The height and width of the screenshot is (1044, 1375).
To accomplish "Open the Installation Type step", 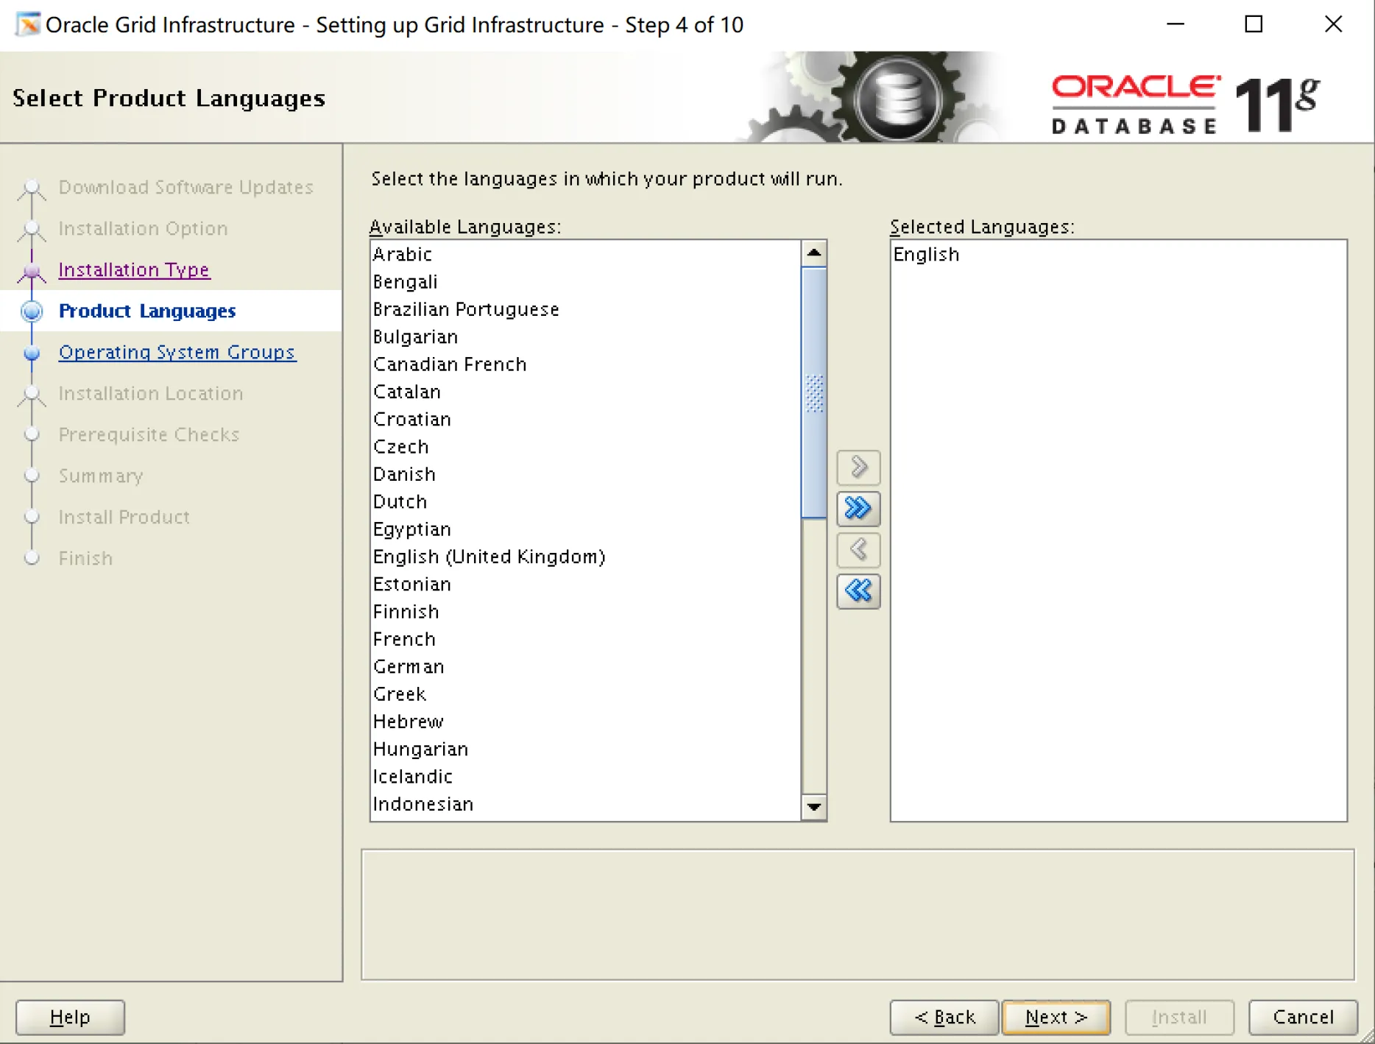I will click(x=134, y=269).
